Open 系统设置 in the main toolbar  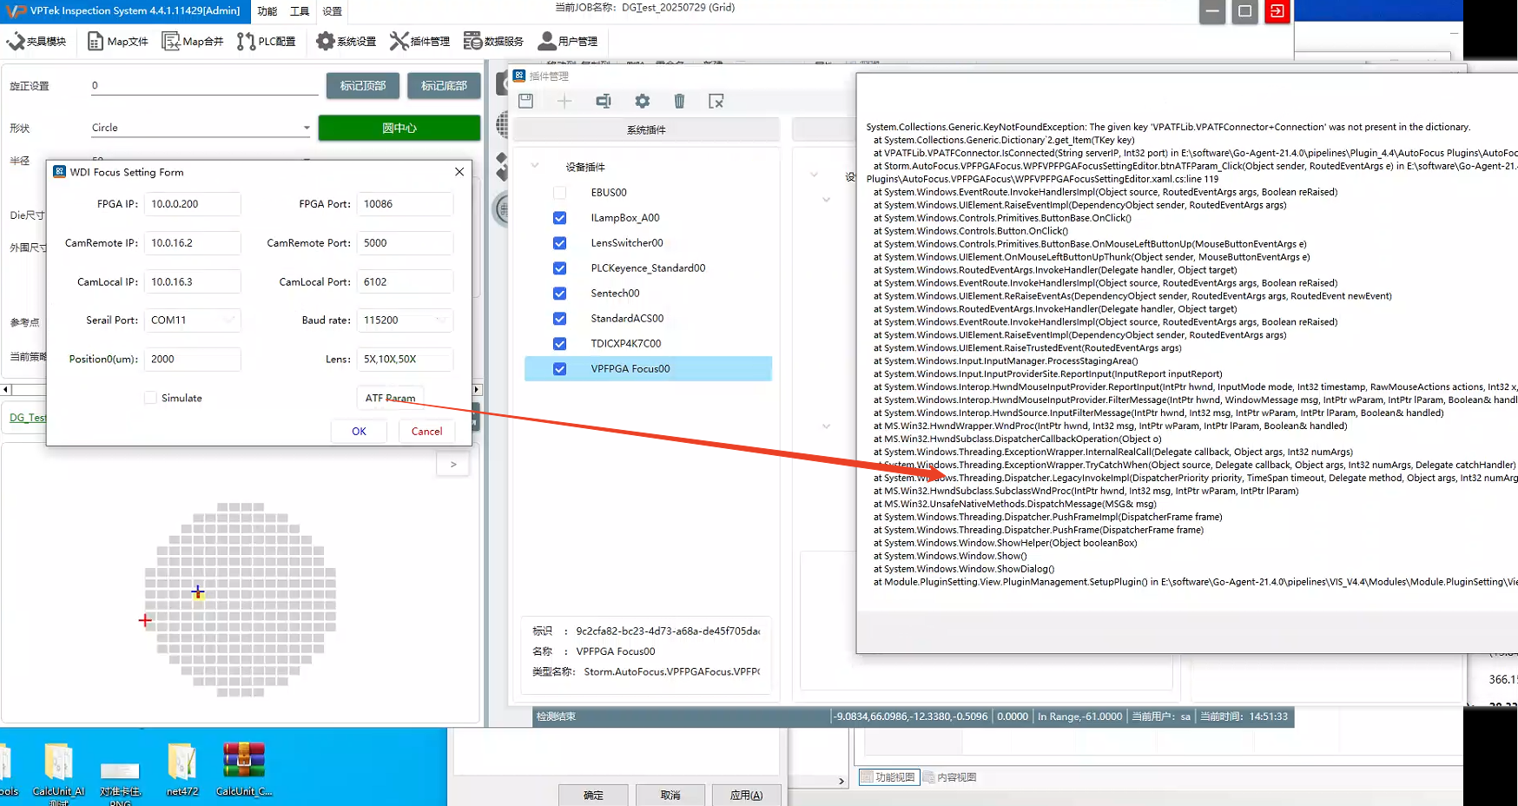point(346,41)
